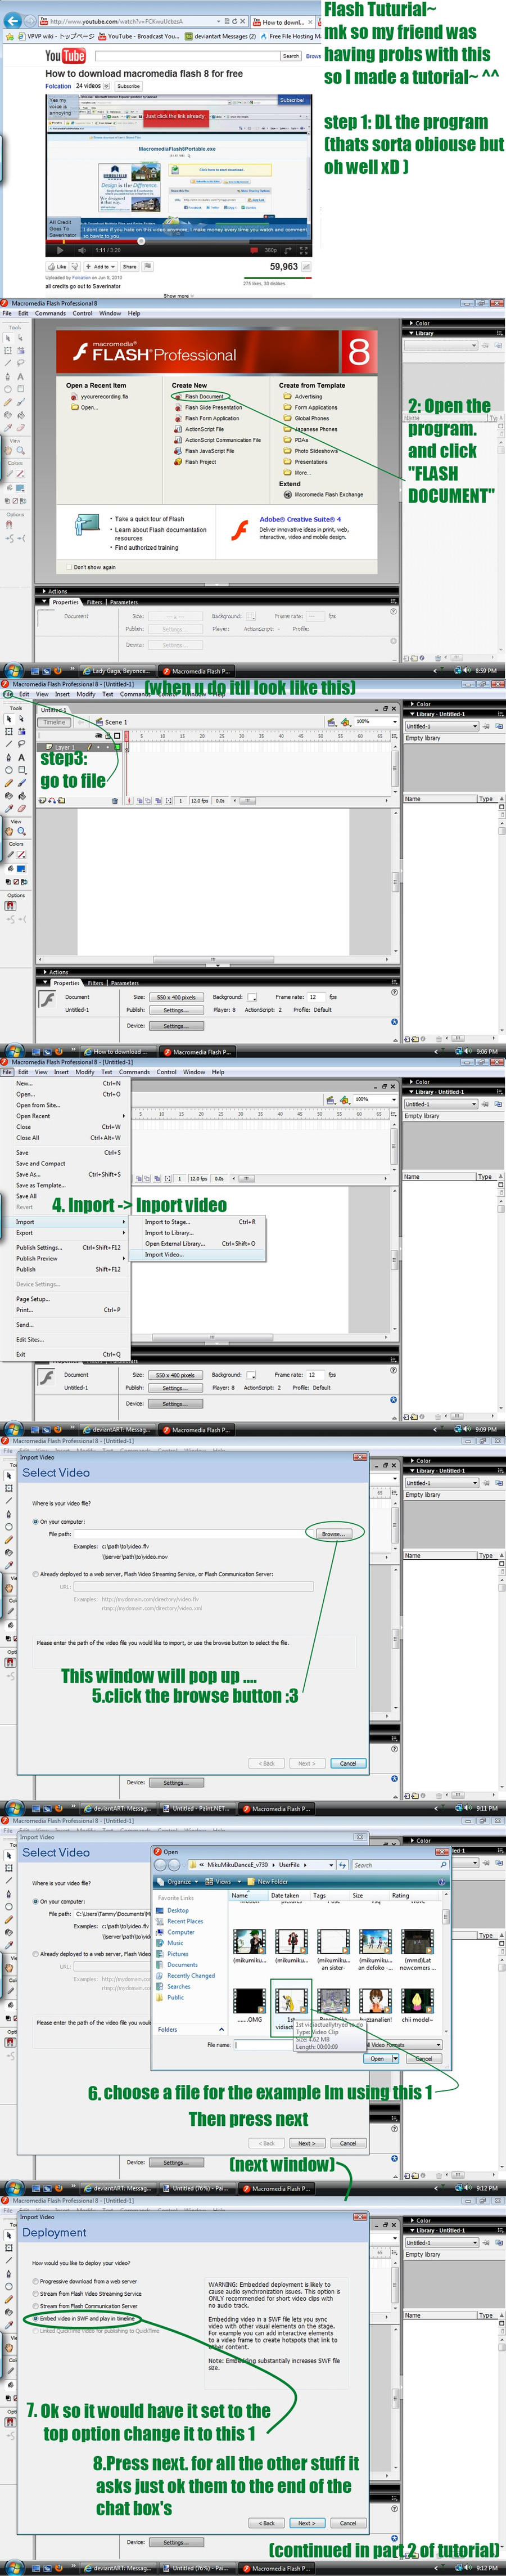Select the Brush tool in step 3 window

(21, 784)
